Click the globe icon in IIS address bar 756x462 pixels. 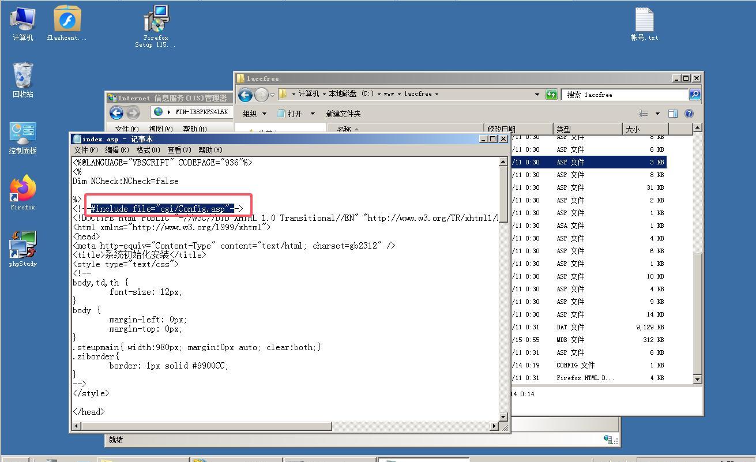click(x=158, y=112)
